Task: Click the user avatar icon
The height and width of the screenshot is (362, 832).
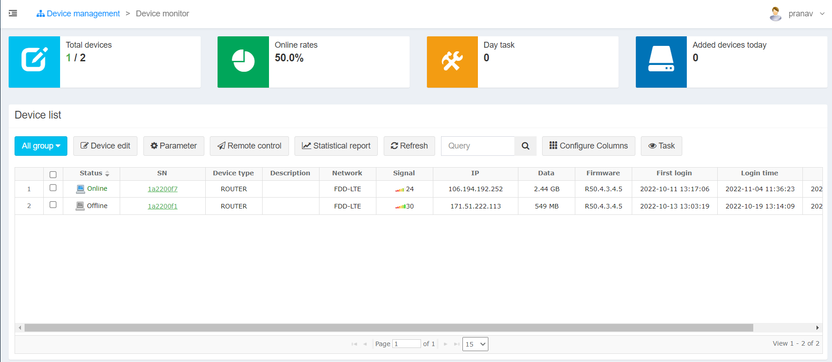Action: click(775, 14)
